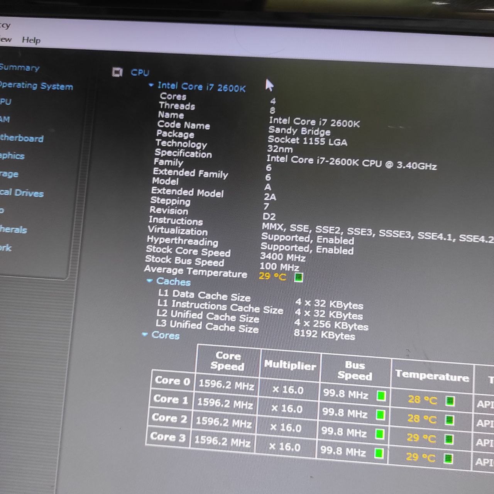
Task: Click Core 0 temperature graph icon
Action: point(450,401)
